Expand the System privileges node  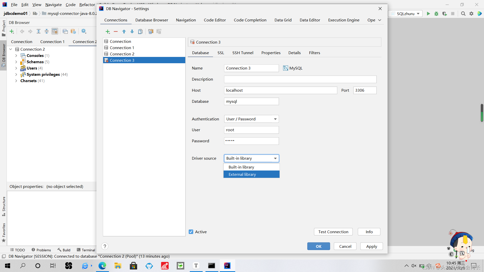tap(16, 75)
